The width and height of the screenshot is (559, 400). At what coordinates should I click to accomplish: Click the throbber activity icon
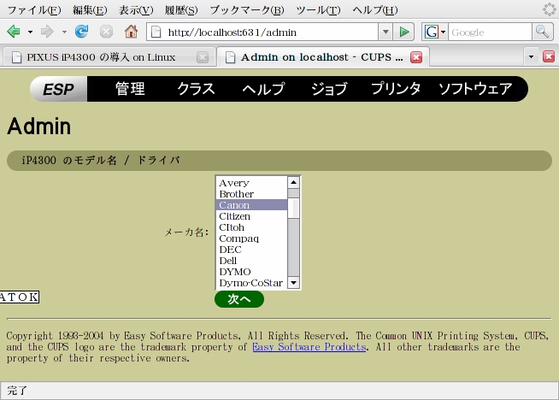click(550, 9)
